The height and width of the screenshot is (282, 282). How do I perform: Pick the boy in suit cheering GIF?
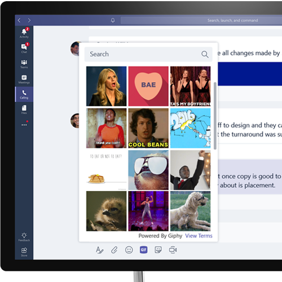coord(191,170)
